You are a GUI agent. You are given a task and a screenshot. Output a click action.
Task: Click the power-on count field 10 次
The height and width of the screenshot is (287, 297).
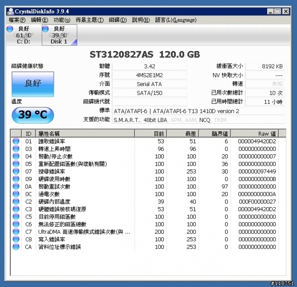(x=265, y=93)
